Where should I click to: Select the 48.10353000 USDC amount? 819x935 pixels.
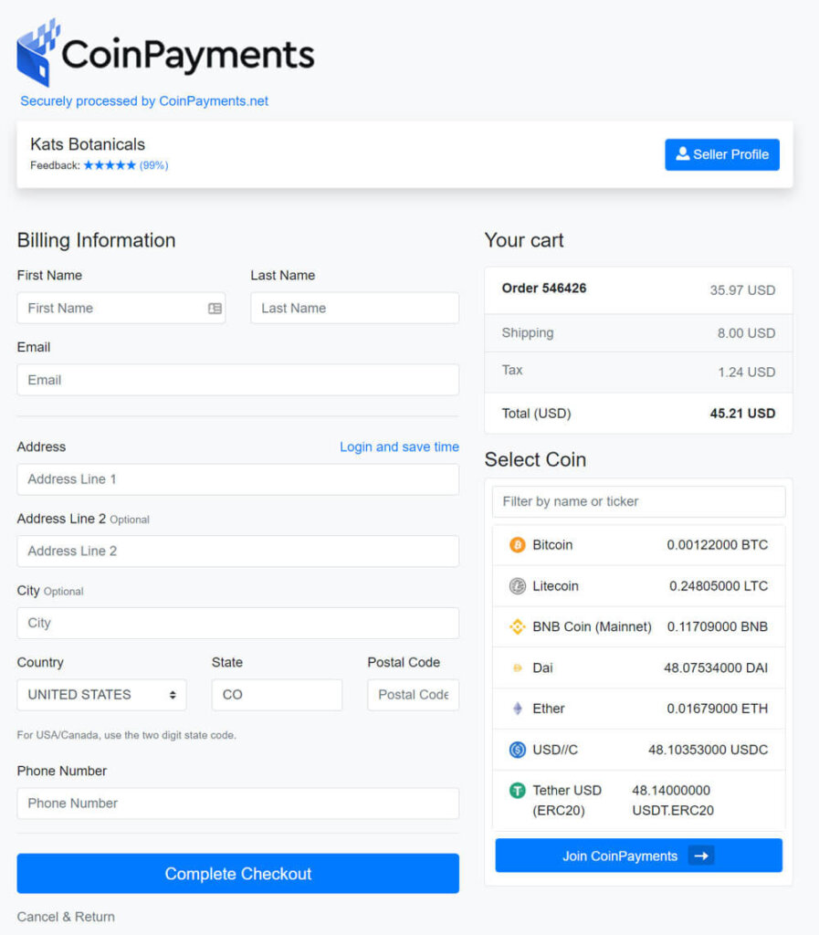click(709, 750)
